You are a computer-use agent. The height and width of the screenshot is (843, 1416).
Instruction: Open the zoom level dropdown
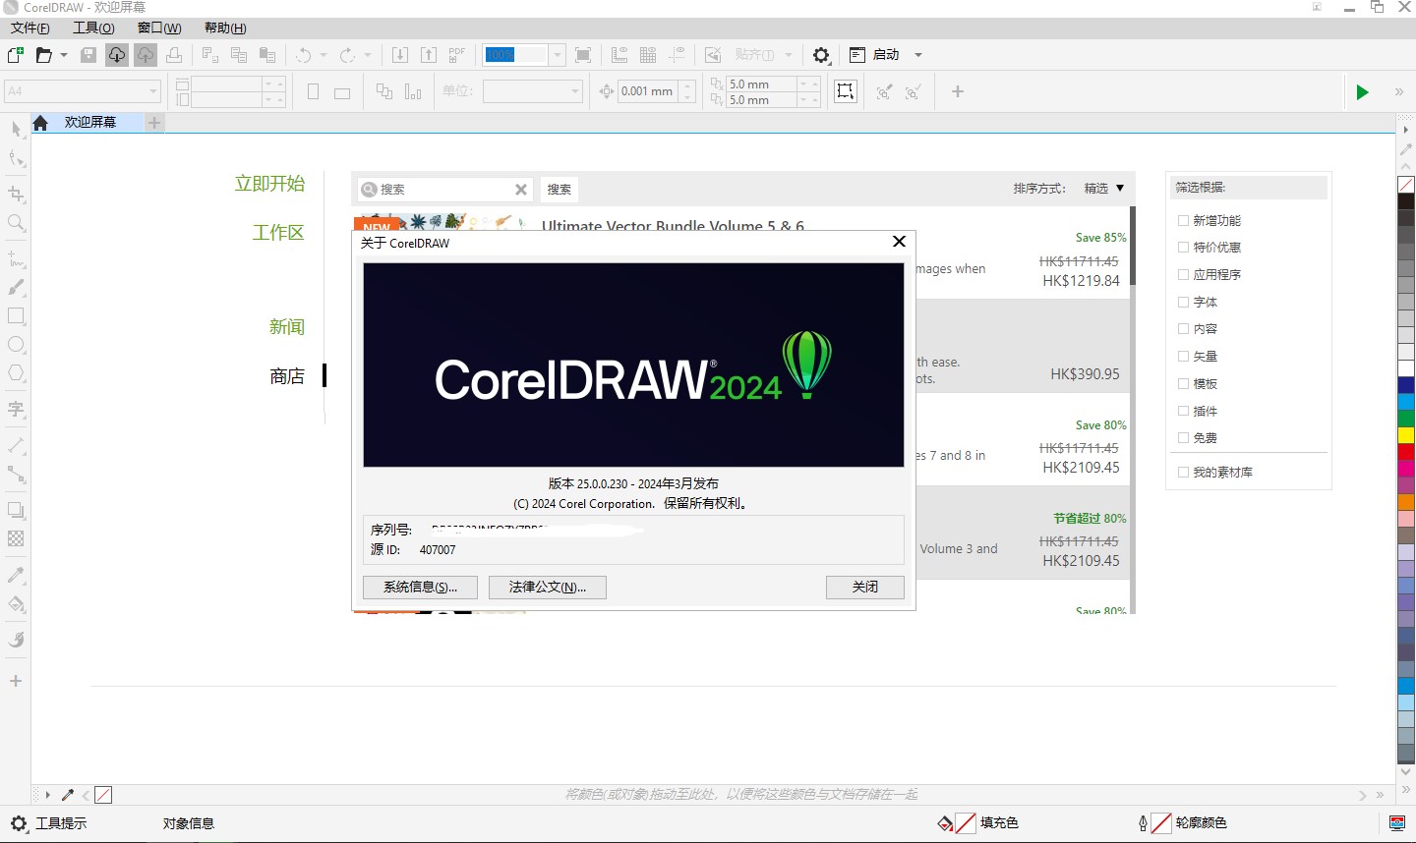click(558, 55)
